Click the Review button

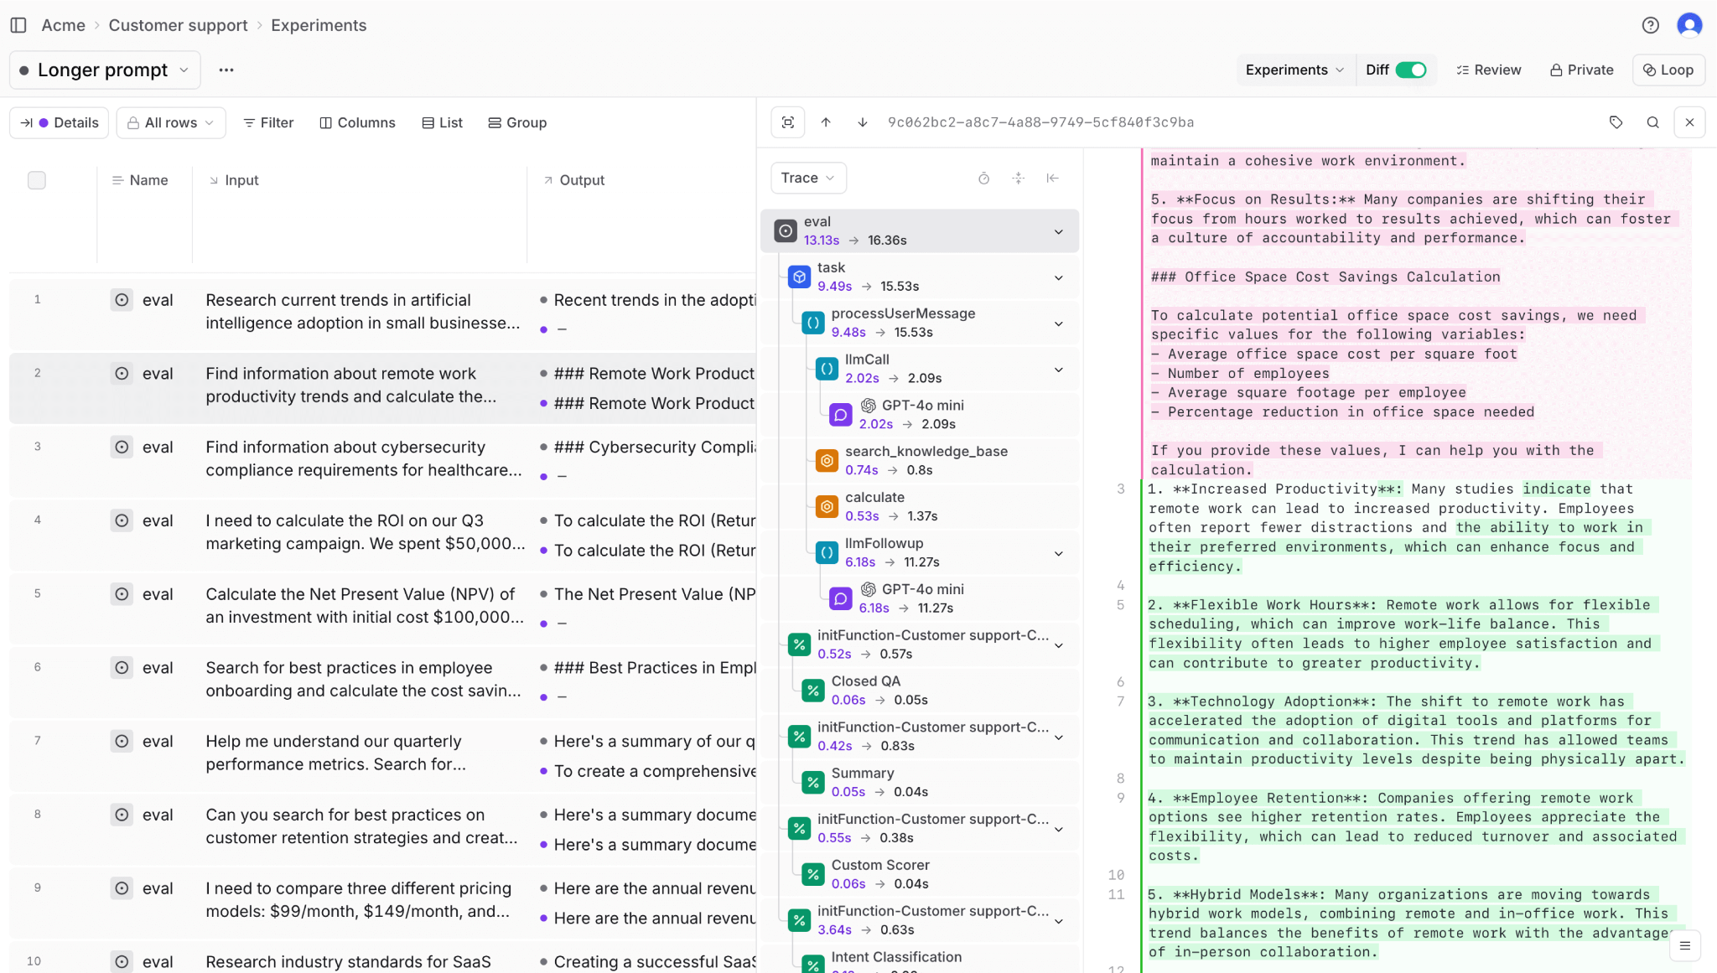pyautogui.click(x=1489, y=70)
